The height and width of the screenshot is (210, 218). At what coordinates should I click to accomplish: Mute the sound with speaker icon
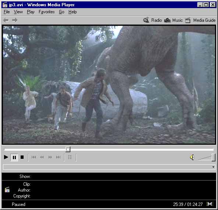pos(192,157)
